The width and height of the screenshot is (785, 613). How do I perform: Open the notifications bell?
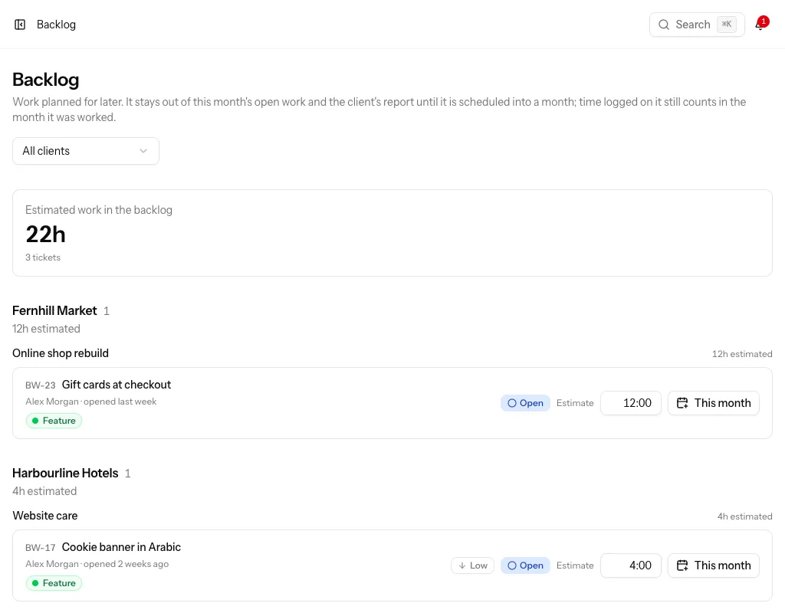tap(760, 24)
